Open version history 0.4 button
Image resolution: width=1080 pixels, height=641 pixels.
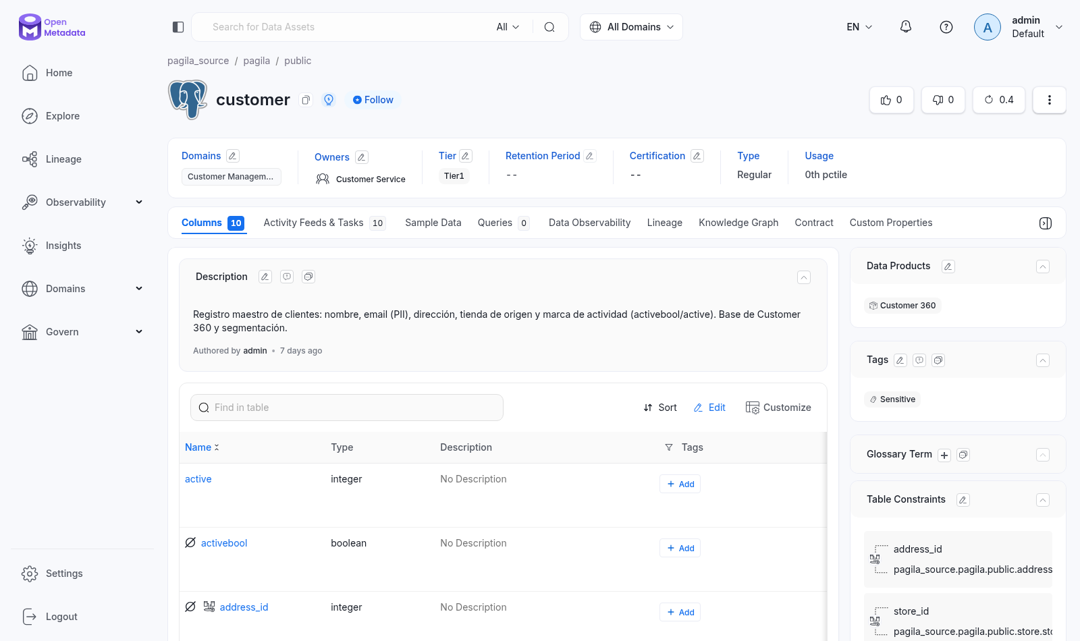[x=999, y=100]
